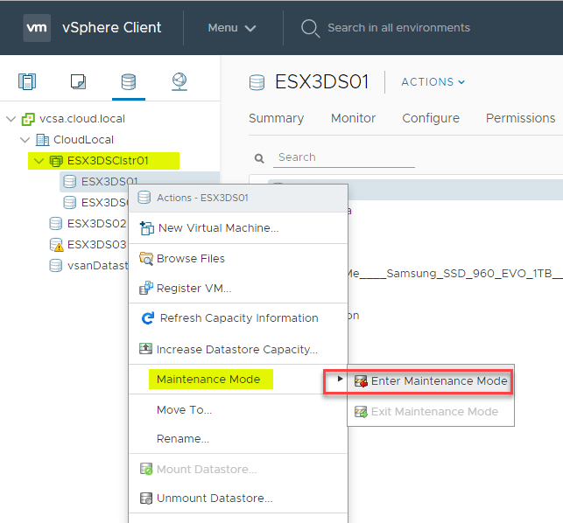This screenshot has height=523, width=563.
Task: Click the ESX3DS03 datastore warning icon
Action: coord(56,245)
